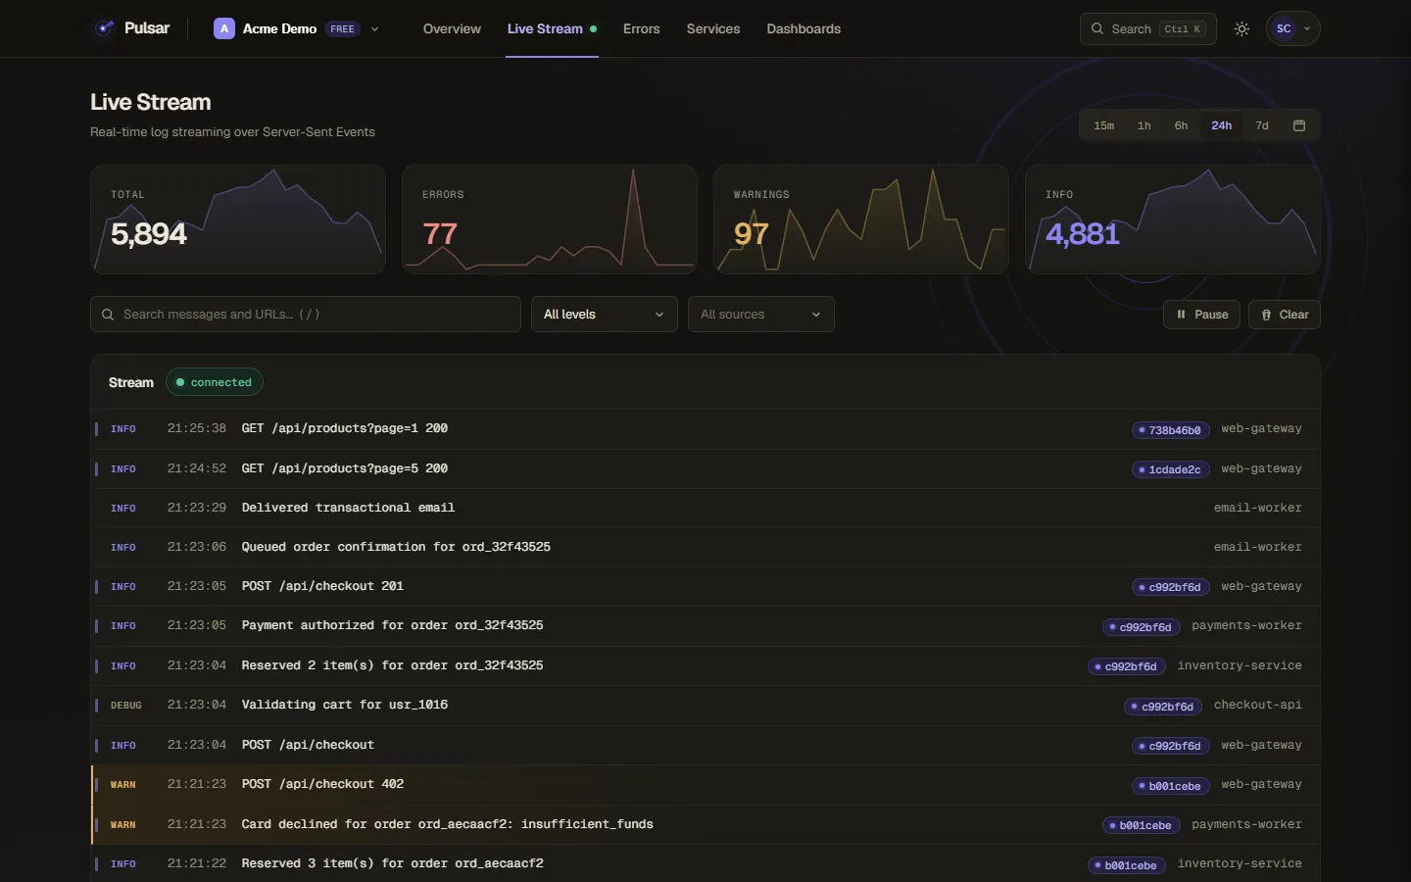This screenshot has height=882, width=1411.
Task: Click the connected status badge
Action: pyautogui.click(x=214, y=382)
